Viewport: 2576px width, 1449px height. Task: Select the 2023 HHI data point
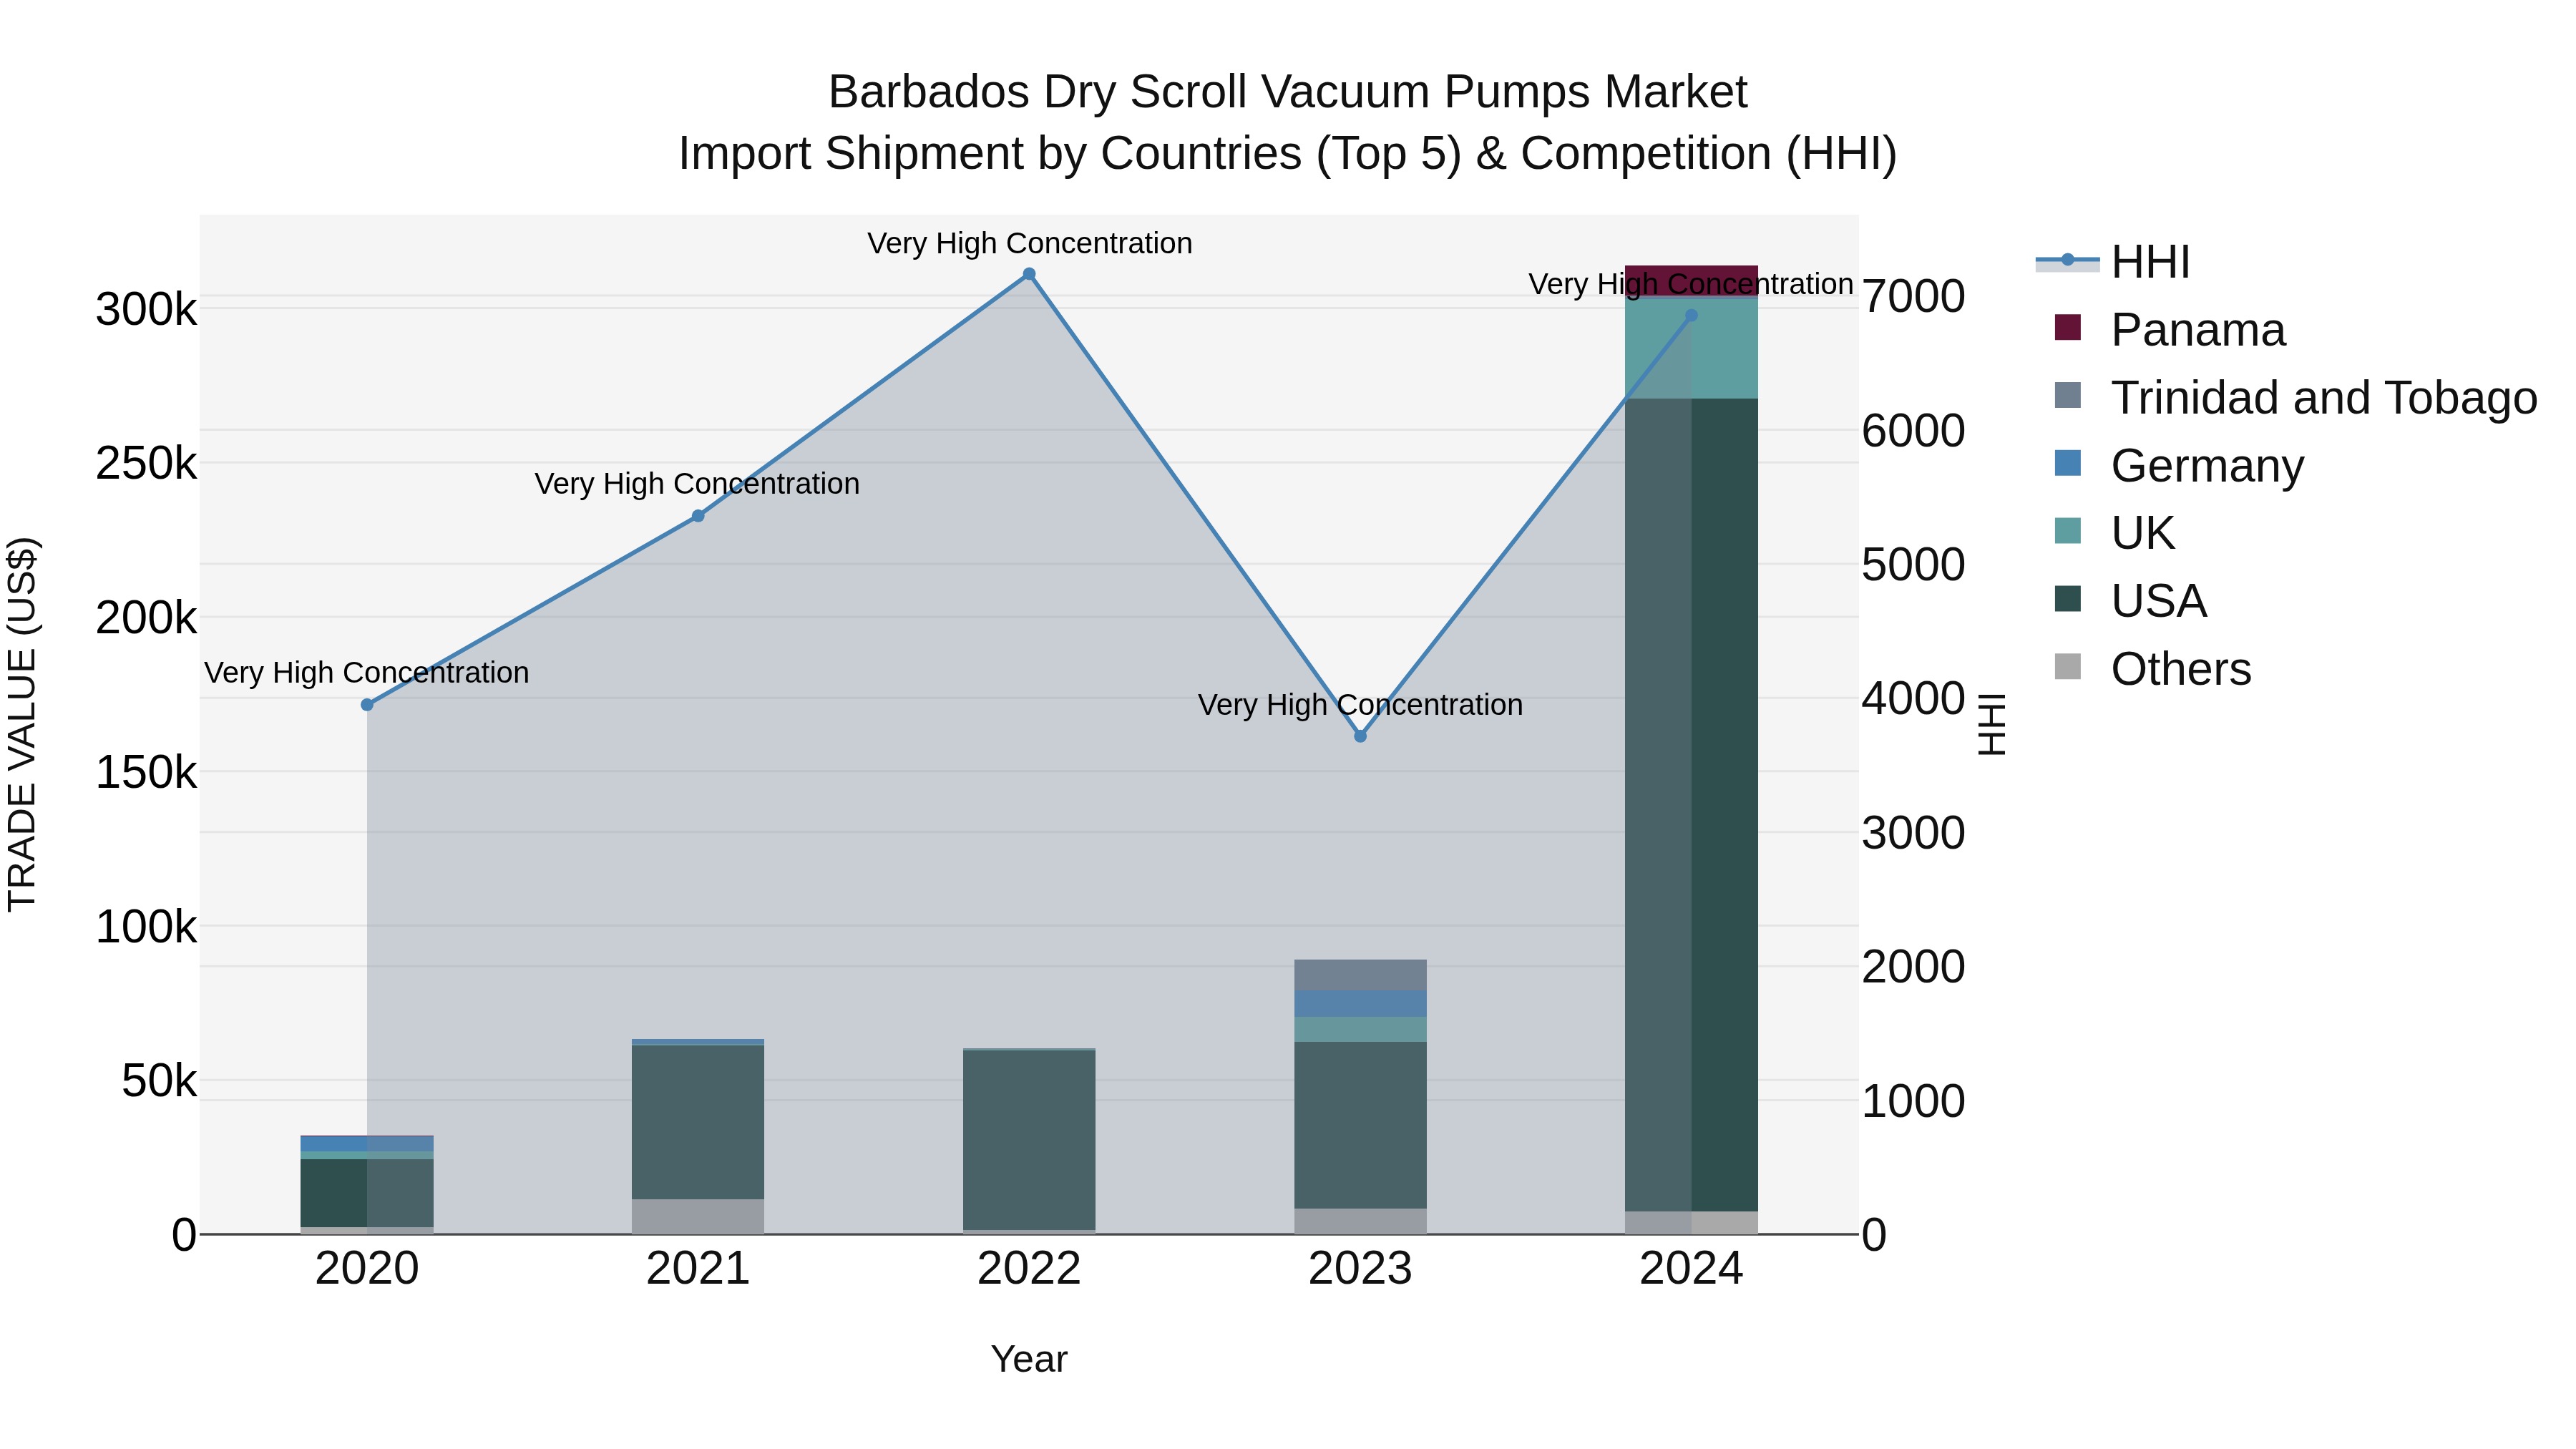click(x=1360, y=736)
